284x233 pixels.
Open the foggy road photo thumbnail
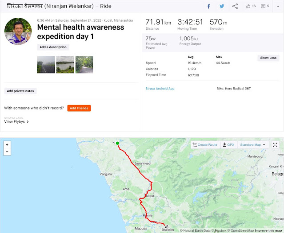[46, 64]
